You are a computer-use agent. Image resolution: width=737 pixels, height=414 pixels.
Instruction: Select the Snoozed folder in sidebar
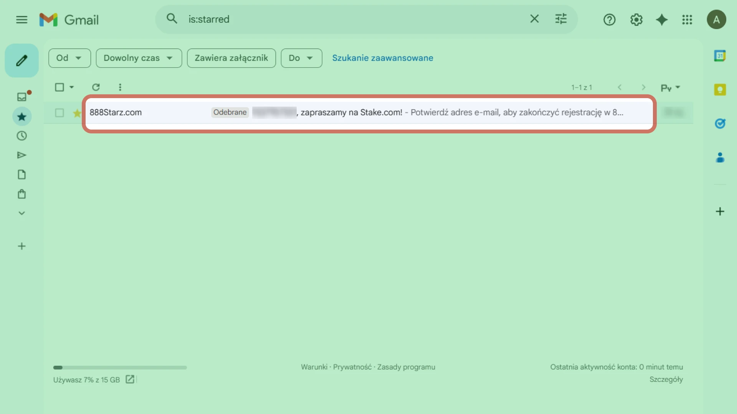point(21,136)
